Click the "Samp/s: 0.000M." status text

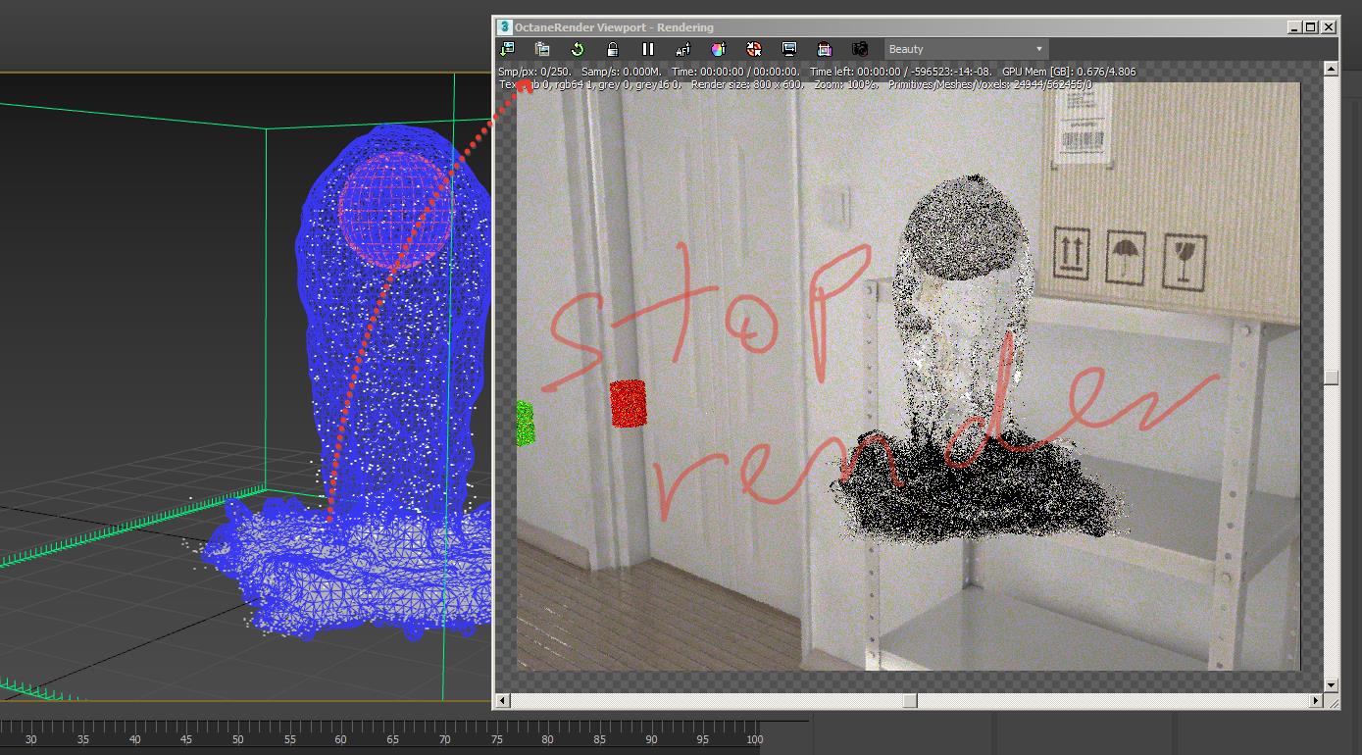[622, 72]
